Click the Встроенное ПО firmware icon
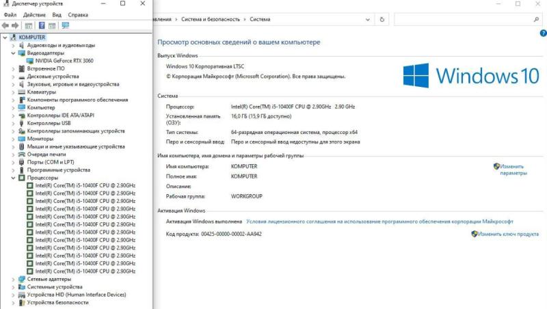 [x=22, y=69]
